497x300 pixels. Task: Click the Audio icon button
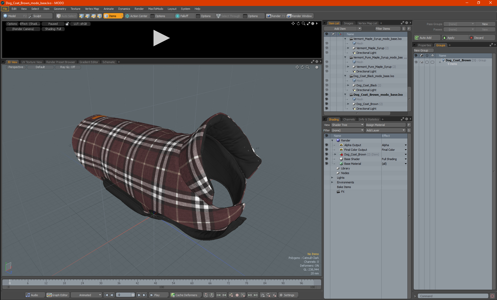[28, 295]
